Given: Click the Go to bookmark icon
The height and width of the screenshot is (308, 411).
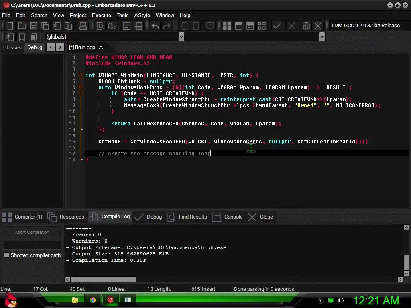Looking at the screenshot, I should tap(33, 37).
